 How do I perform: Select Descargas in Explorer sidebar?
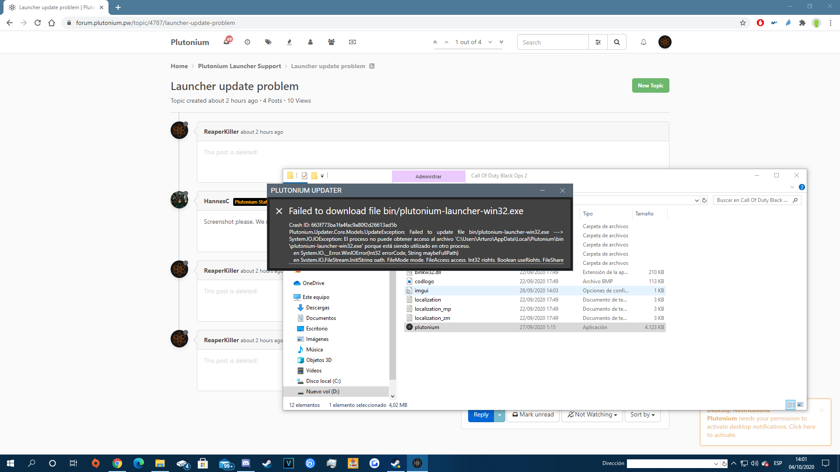click(x=318, y=308)
